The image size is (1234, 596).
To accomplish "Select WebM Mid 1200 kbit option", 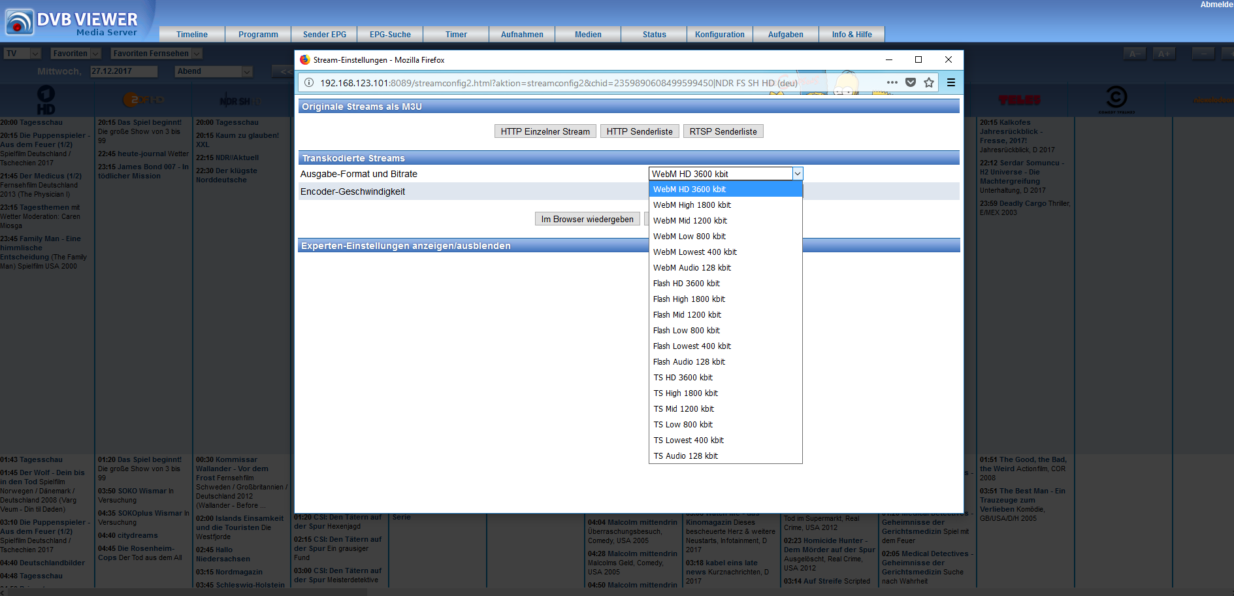I will (725, 220).
